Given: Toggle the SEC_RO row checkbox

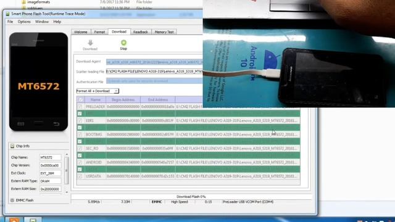Looking at the screenshot, I should (80, 148).
